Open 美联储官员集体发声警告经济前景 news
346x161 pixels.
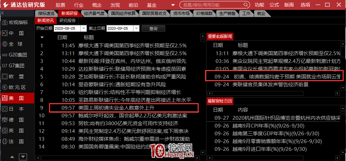270,84
